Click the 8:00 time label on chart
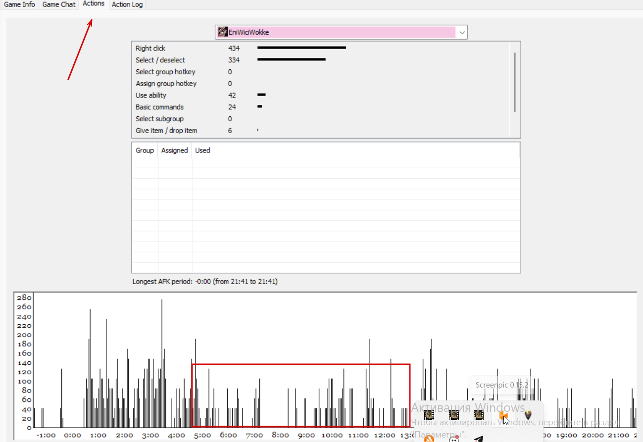Image resolution: width=643 pixels, height=442 pixels. tap(280, 436)
